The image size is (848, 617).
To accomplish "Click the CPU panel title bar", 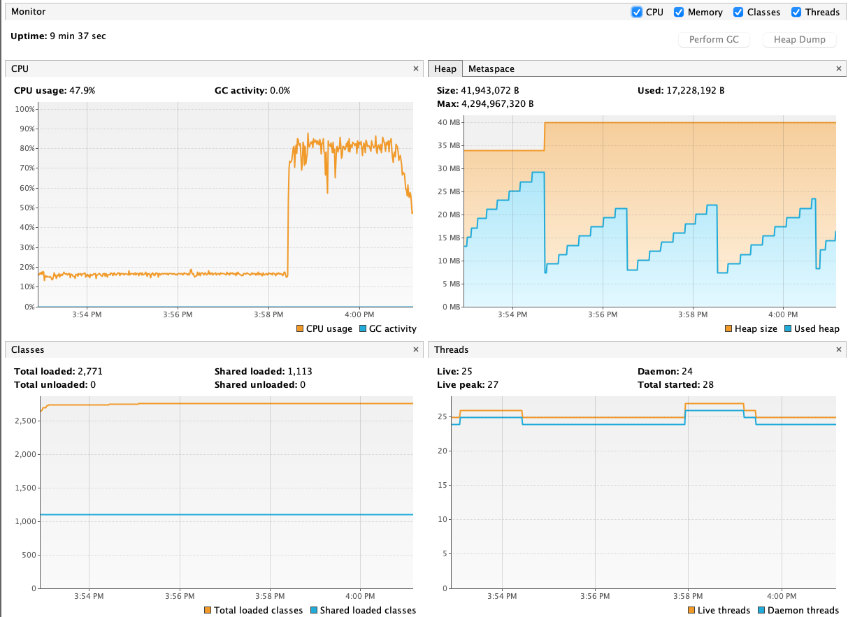I will (x=213, y=68).
